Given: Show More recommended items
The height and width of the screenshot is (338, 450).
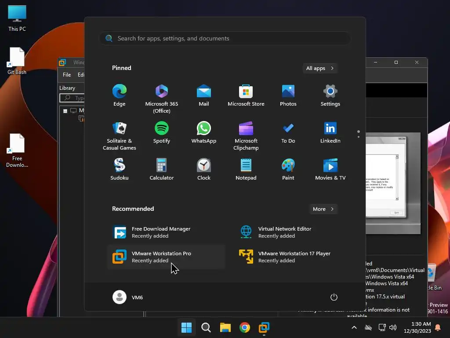Looking at the screenshot, I should click(323, 209).
